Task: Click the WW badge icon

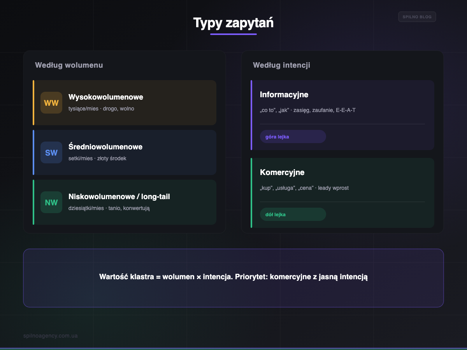Action: click(x=51, y=103)
